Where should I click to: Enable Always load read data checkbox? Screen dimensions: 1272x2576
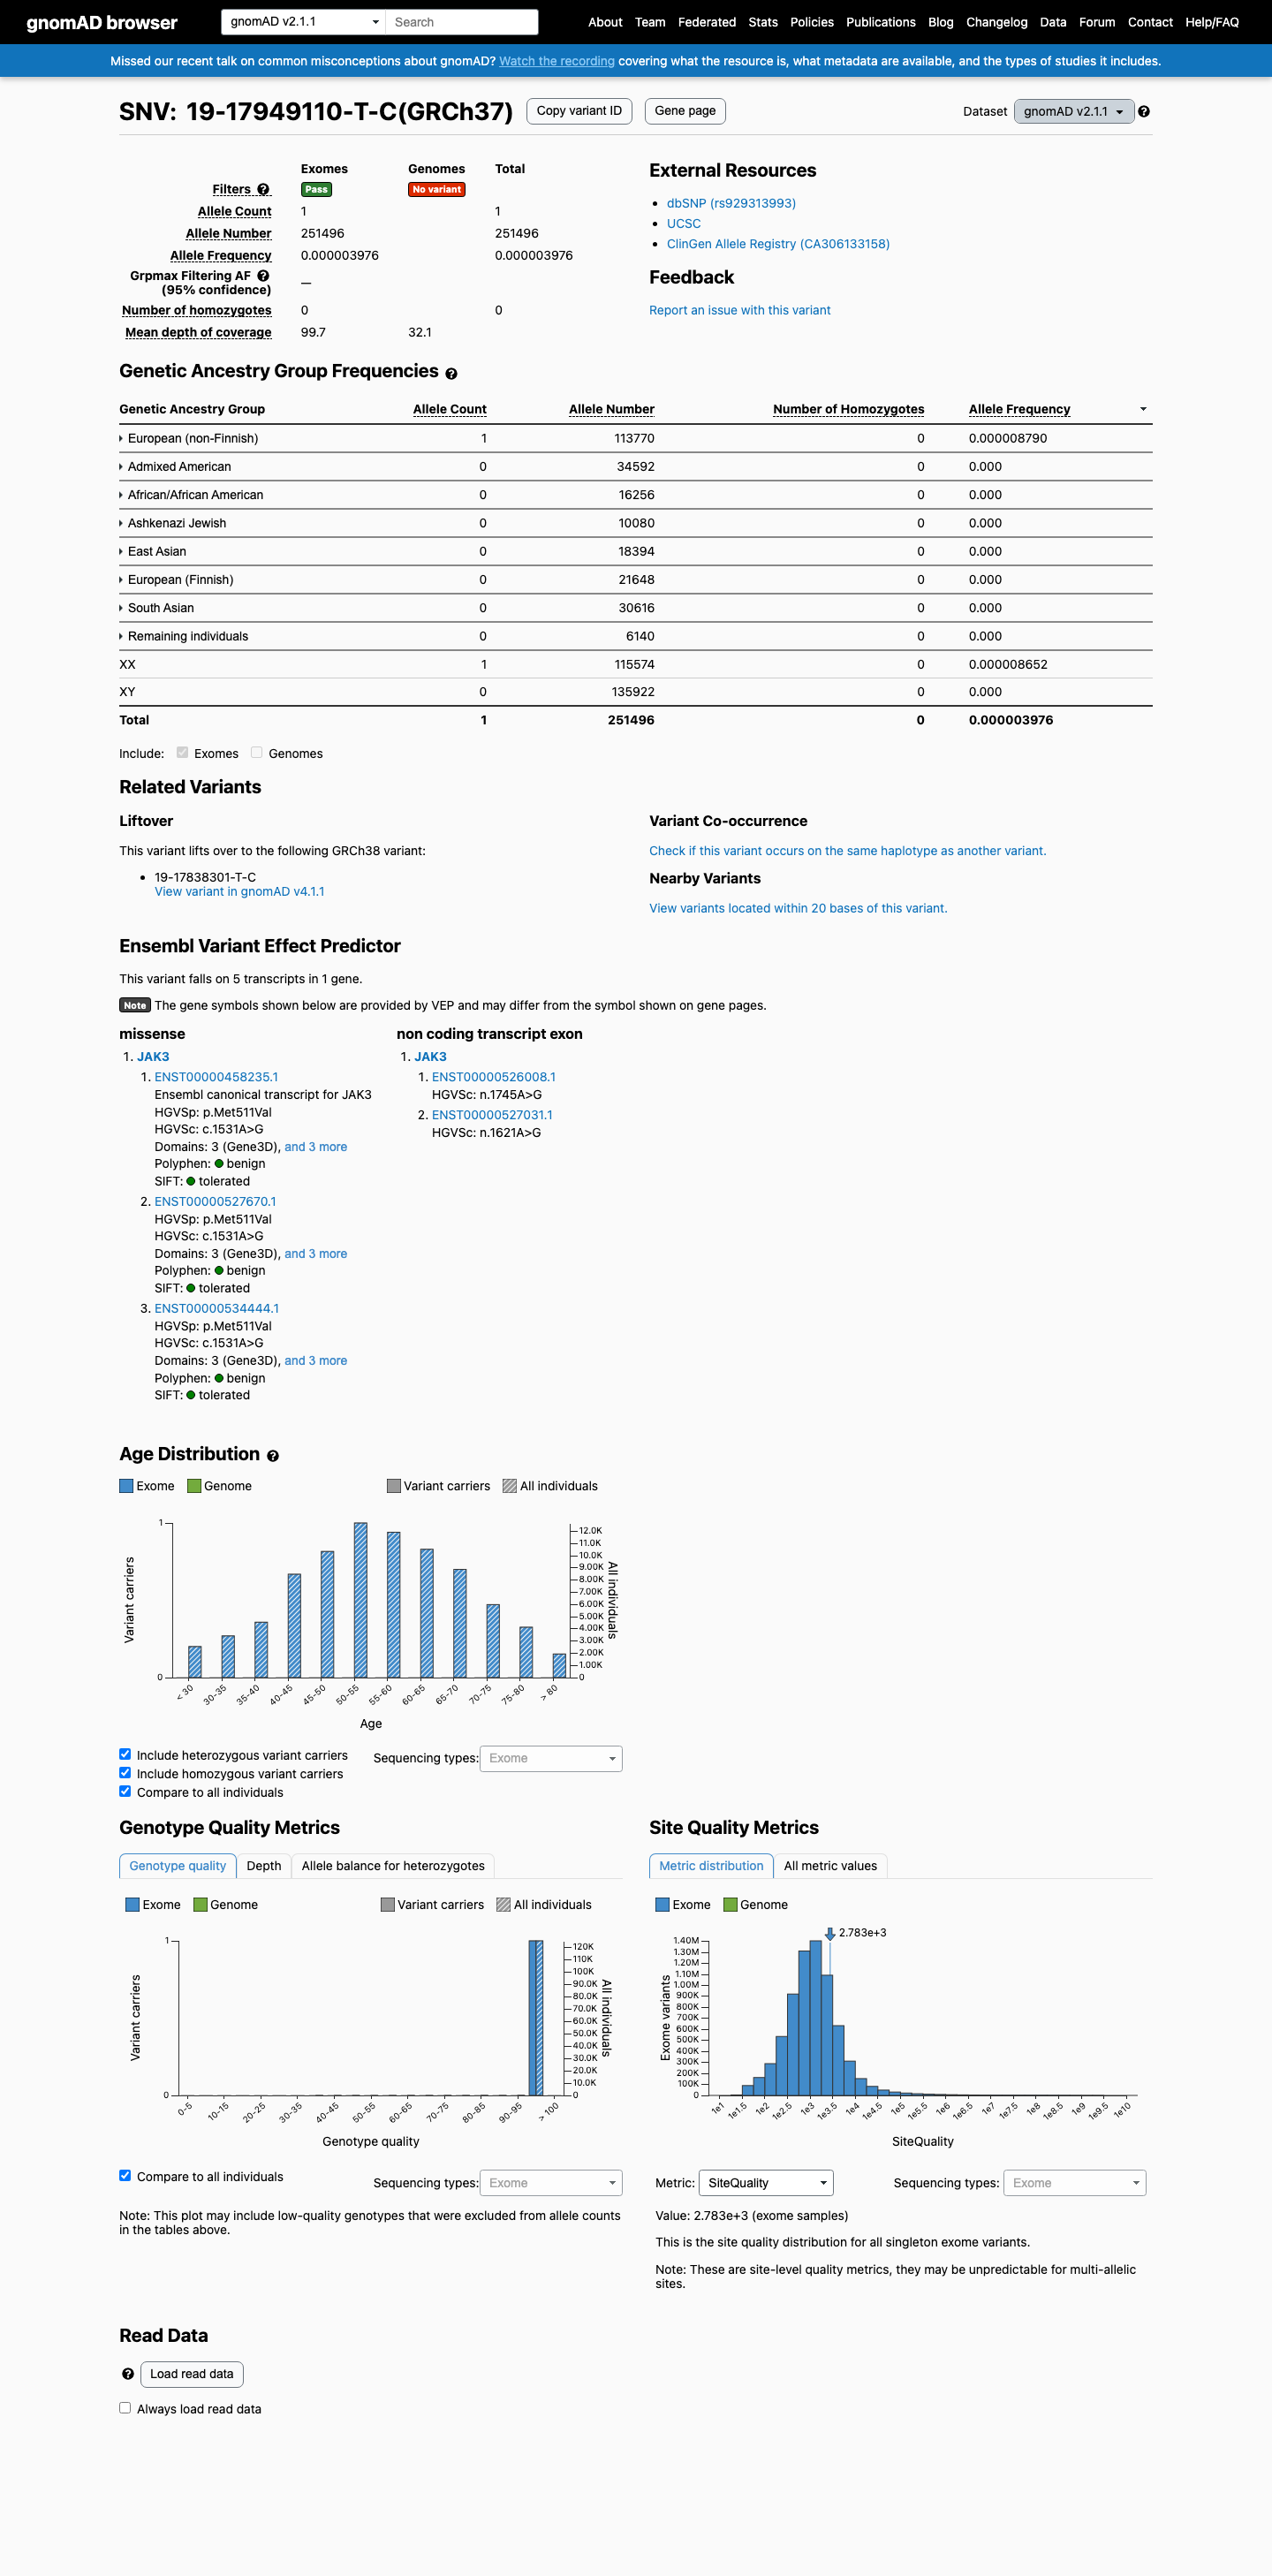[125, 2407]
